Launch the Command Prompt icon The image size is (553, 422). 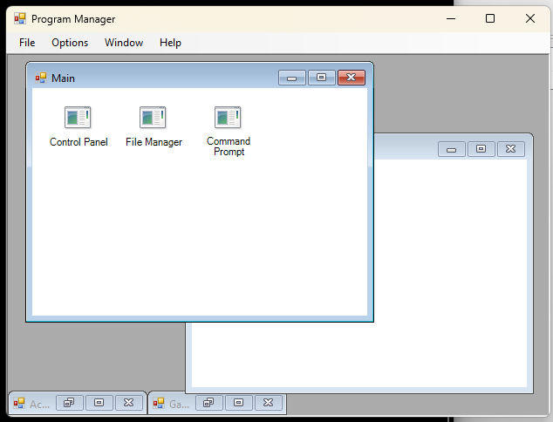[228, 118]
